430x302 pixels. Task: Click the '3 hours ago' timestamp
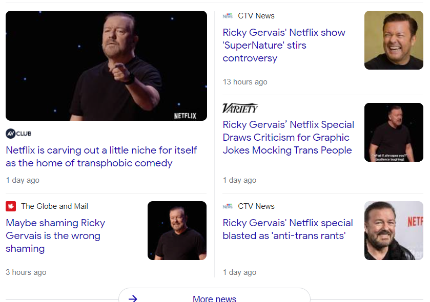[x=26, y=272]
